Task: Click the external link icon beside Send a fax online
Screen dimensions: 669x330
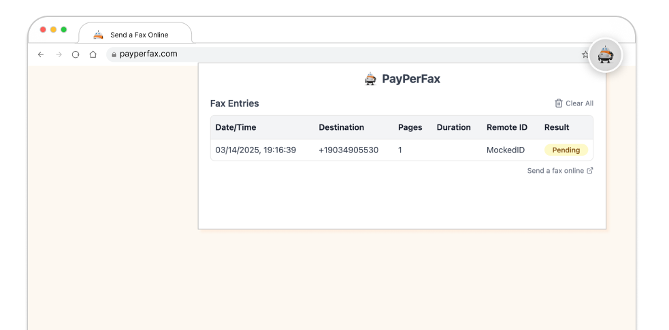Action: click(590, 171)
